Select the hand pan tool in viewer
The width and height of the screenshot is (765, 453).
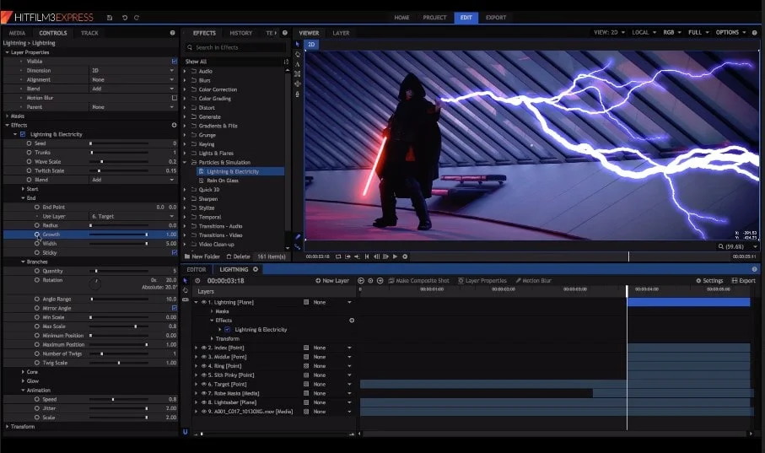[298, 54]
